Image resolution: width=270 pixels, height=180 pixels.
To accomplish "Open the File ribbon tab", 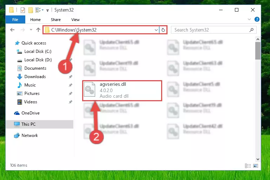I will point(15,20).
